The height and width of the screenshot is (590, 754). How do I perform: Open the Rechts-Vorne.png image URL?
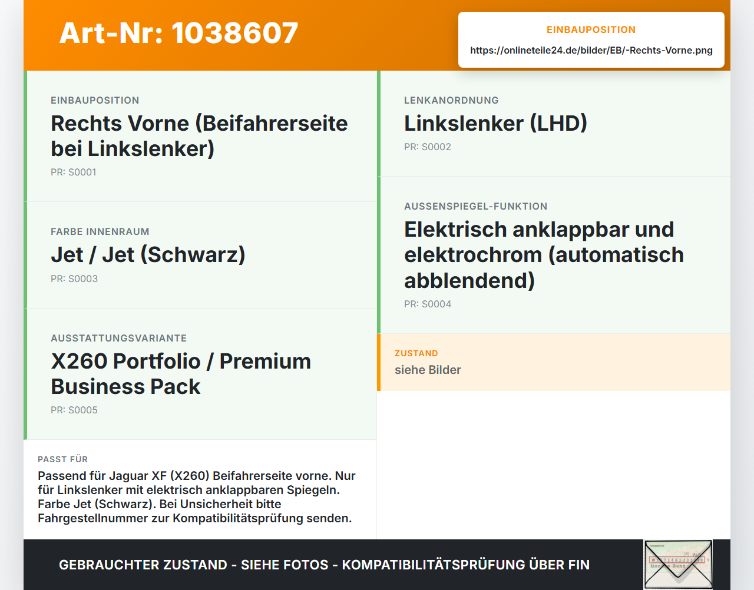pos(591,50)
